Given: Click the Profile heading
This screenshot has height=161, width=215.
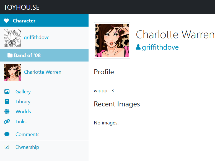Looking at the screenshot, I should tap(104, 72).
